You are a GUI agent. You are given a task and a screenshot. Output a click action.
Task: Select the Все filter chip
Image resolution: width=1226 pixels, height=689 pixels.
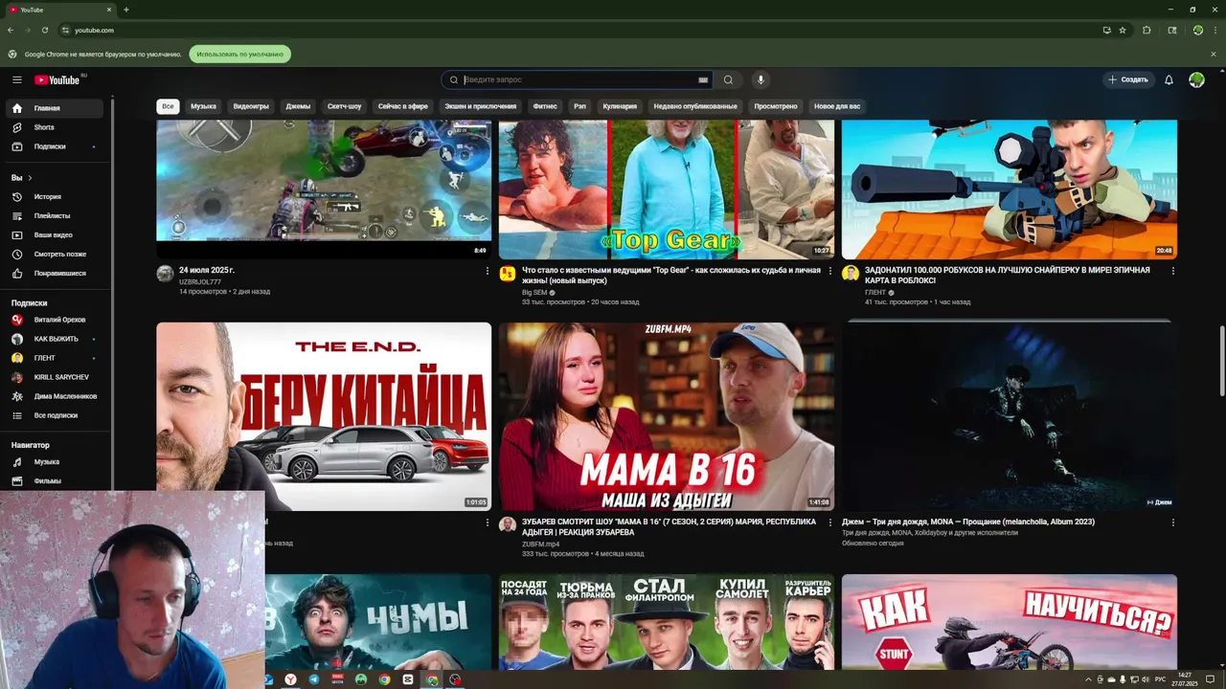[168, 106]
